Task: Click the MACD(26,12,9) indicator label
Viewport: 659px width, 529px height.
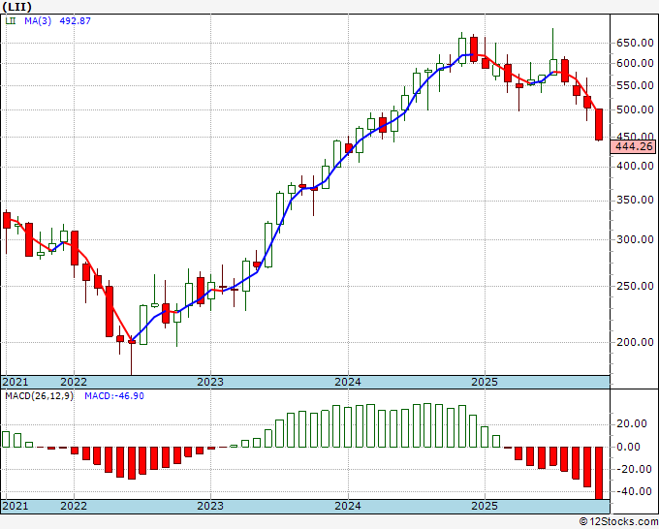Action: click(x=39, y=396)
